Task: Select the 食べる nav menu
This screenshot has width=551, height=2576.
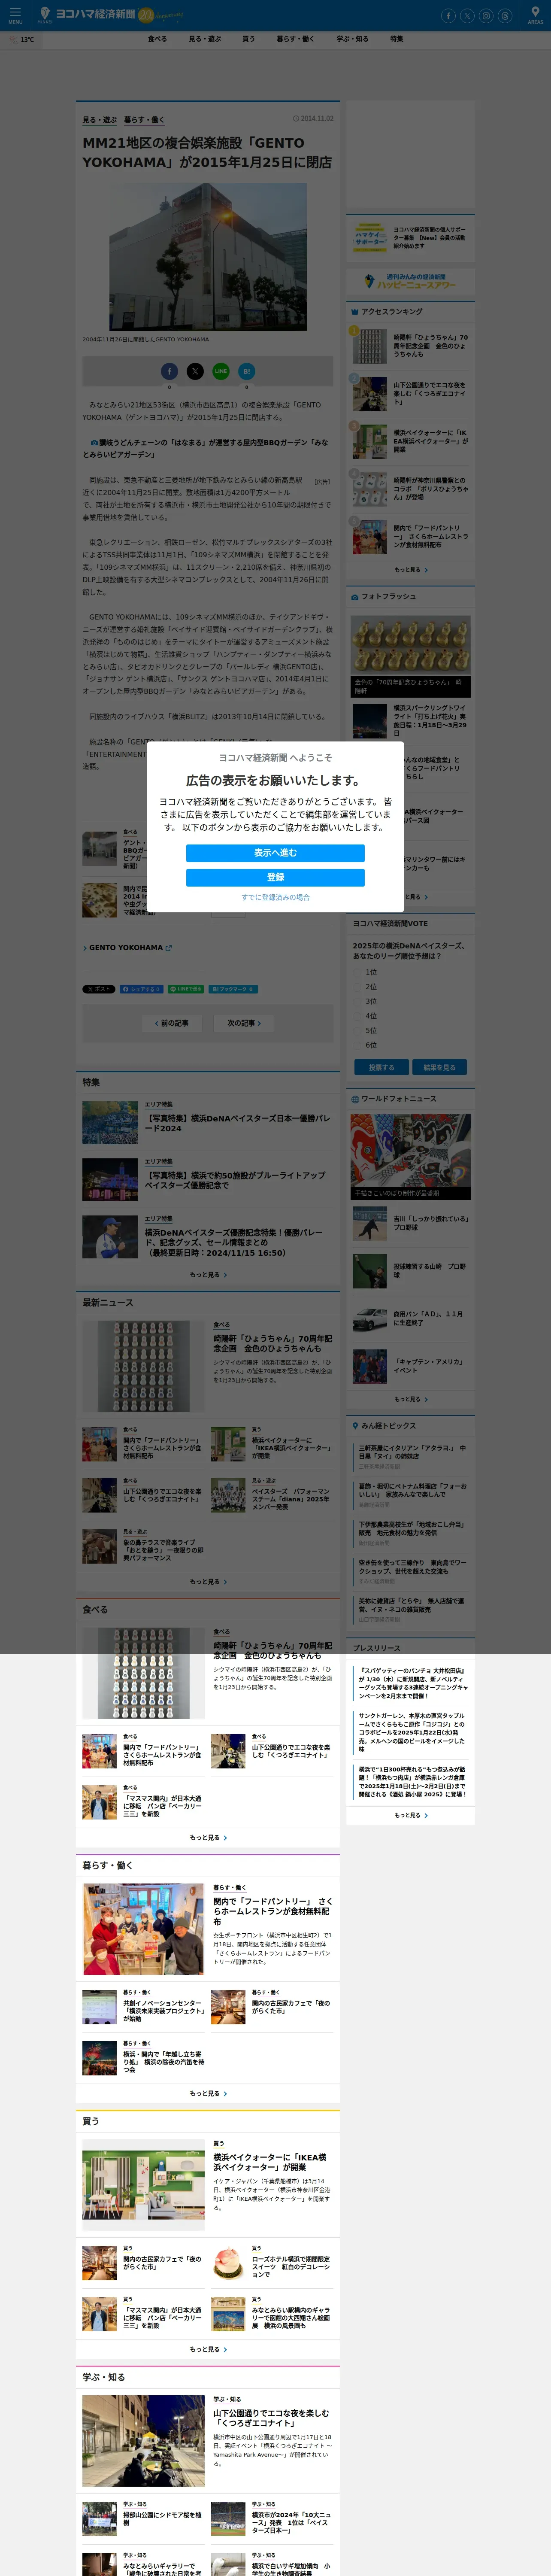Action: (157, 39)
